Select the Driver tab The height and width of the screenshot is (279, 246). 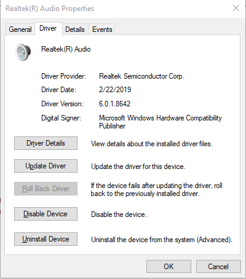click(48, 28)
